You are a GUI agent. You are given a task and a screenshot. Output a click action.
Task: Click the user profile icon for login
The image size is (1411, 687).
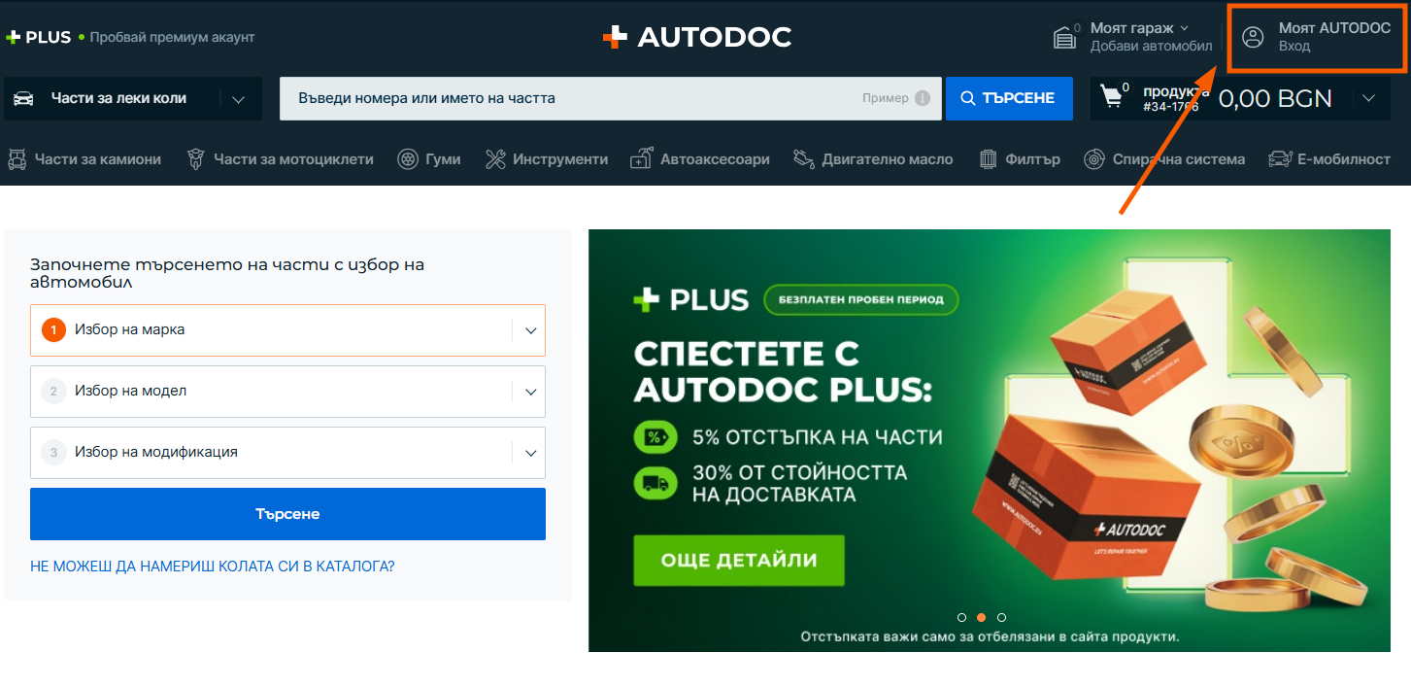[1254, 37]
